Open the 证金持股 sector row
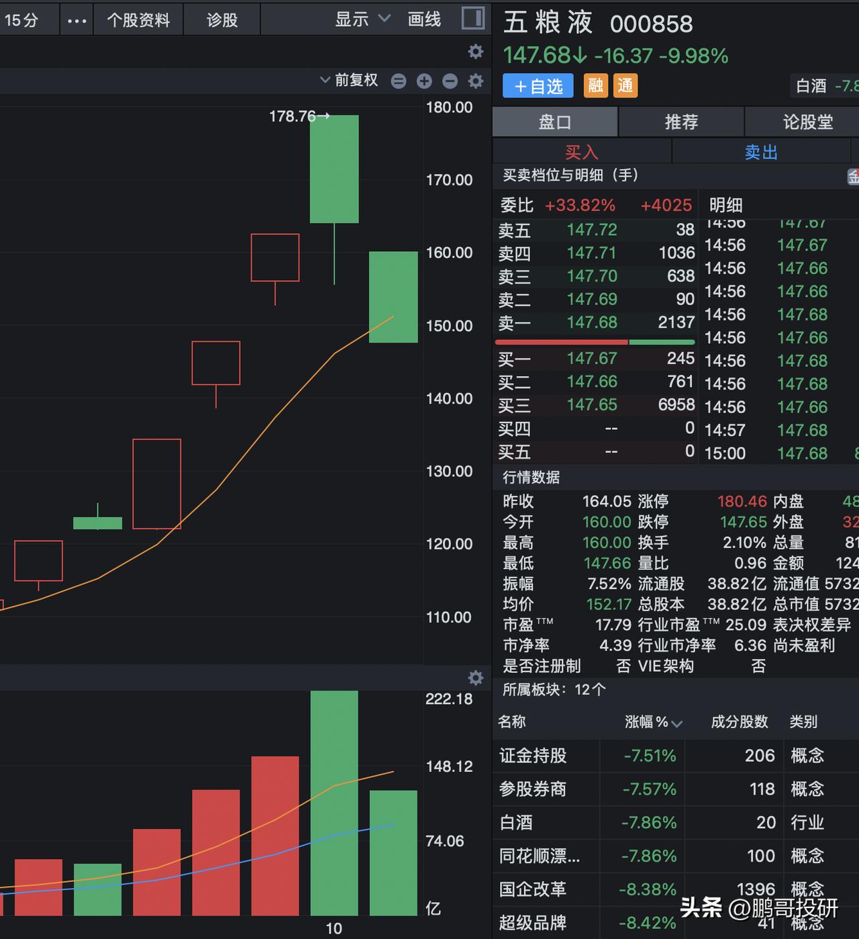 tap(676, 756)
